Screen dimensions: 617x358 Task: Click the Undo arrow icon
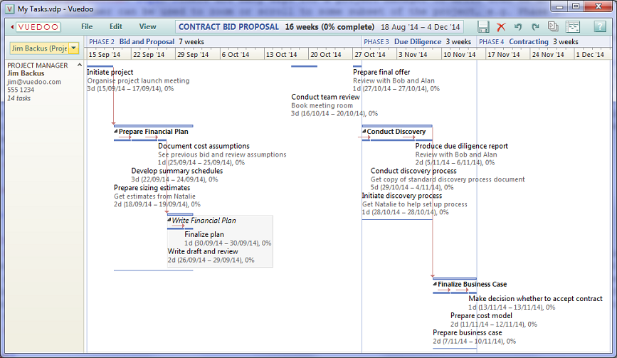518,26
